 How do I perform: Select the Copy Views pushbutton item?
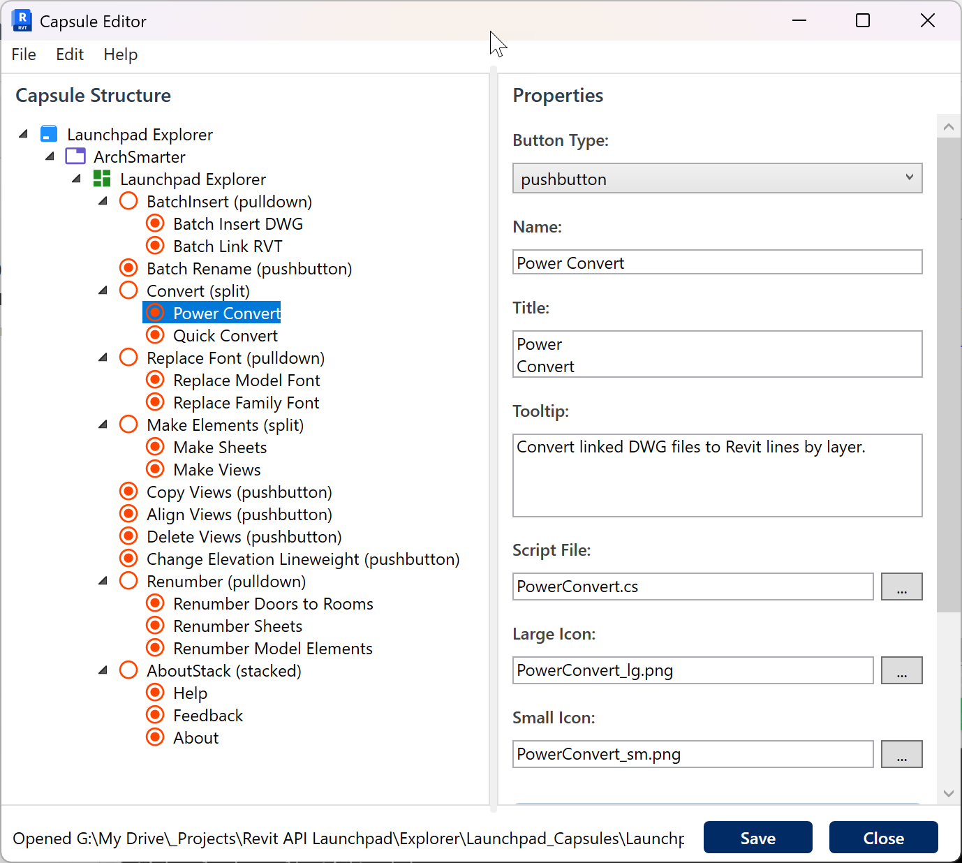[x=239, y=492]
